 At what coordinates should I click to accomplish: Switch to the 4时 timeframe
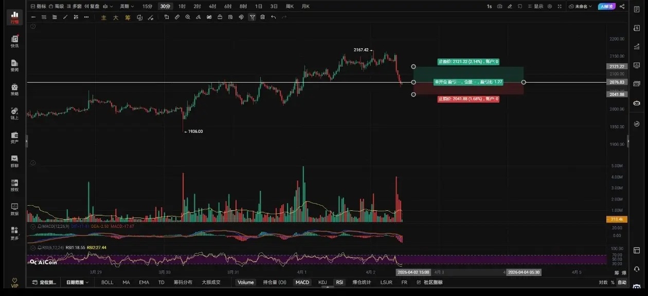tap(212, 6)
